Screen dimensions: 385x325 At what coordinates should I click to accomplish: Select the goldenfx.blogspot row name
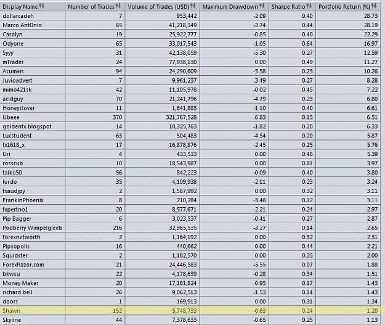27,126
